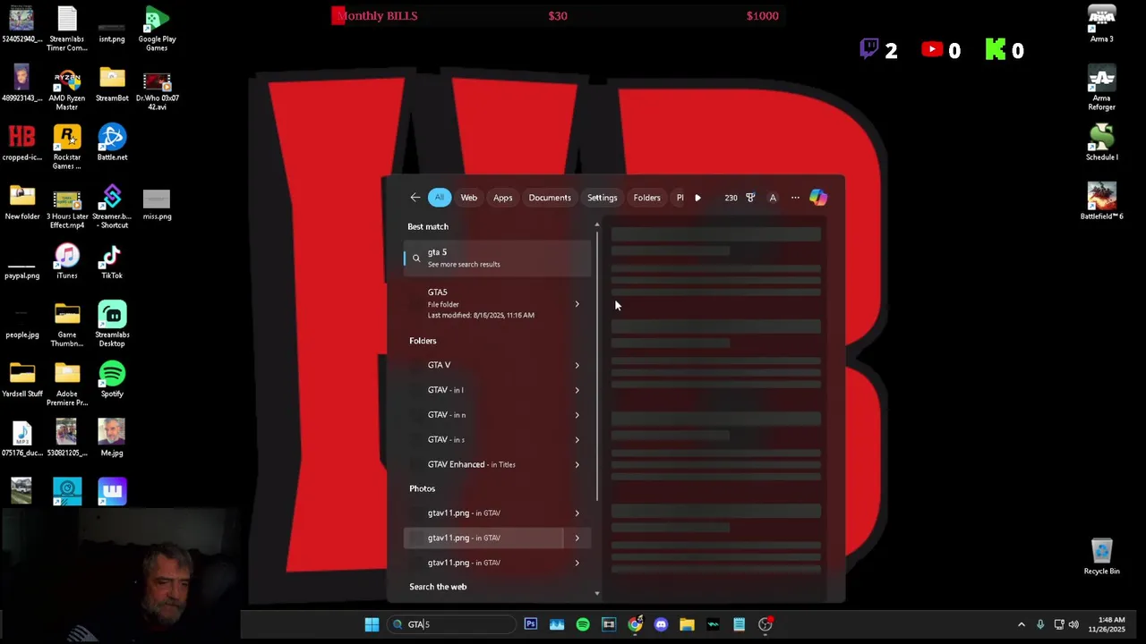This screenshot has width=1146, height=644.
Task: Open the first gtav11.png photo result
Action: click(484, 513)
